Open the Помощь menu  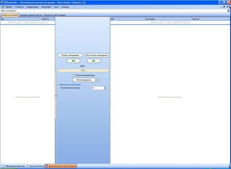pos(65,7)
